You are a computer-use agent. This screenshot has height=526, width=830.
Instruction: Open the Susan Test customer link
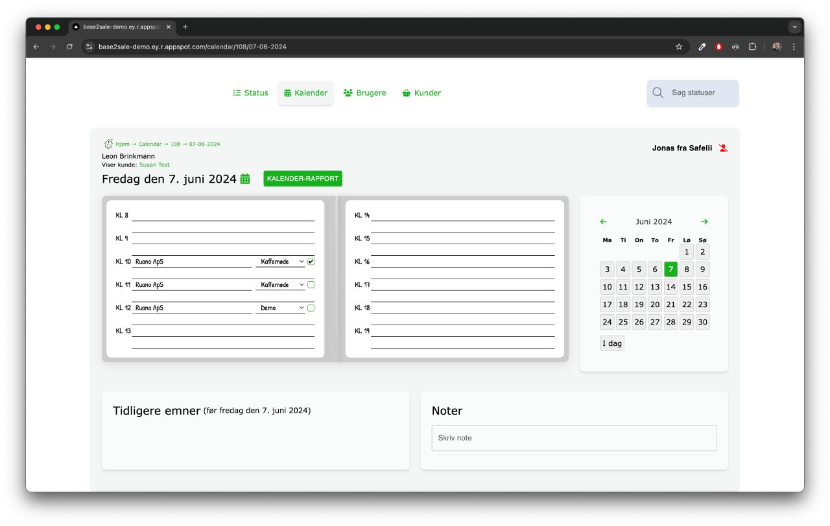coord(154,165)
